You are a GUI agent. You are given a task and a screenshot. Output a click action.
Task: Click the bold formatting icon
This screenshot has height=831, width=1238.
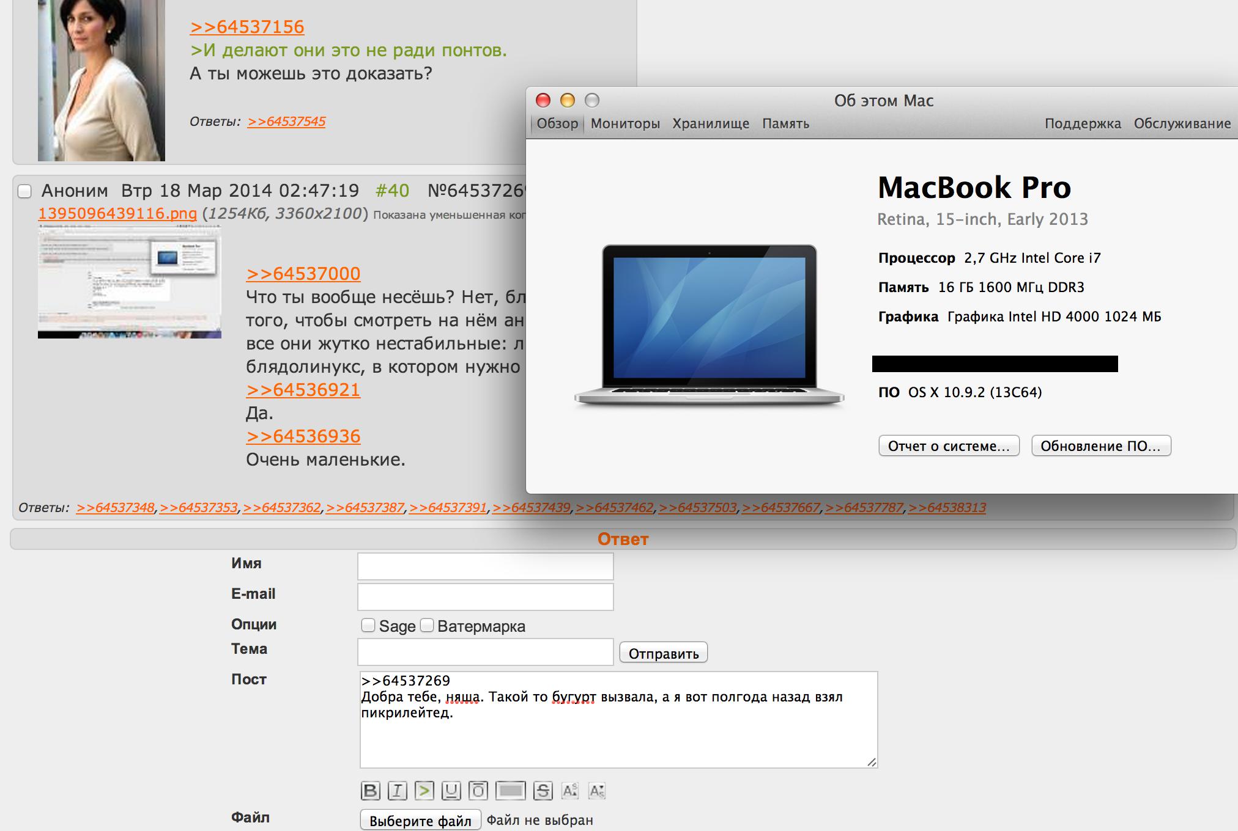370,791
